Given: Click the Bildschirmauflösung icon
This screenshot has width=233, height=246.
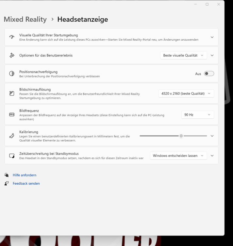Looking at the screenshot, I should (x=12, y=93).
